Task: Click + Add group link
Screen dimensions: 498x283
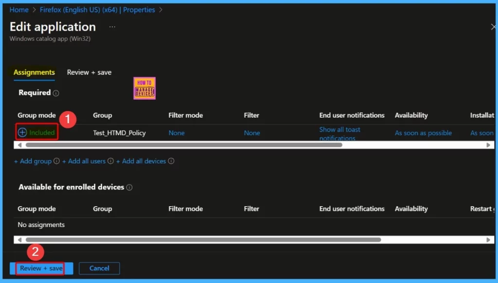Action: pos(33,161)
